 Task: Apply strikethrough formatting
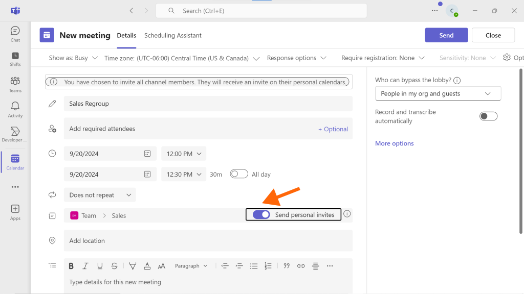click(114, 266)
